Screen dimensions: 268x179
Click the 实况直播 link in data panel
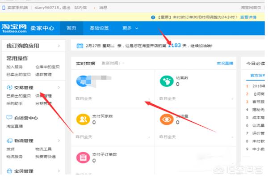(225, 64)
